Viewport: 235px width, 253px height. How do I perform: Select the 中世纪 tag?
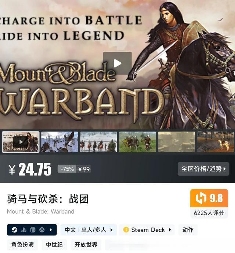(54, 245)
